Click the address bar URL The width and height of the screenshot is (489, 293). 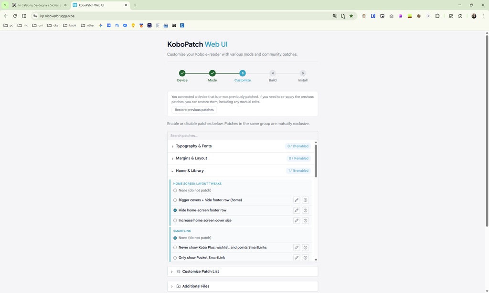57,16
